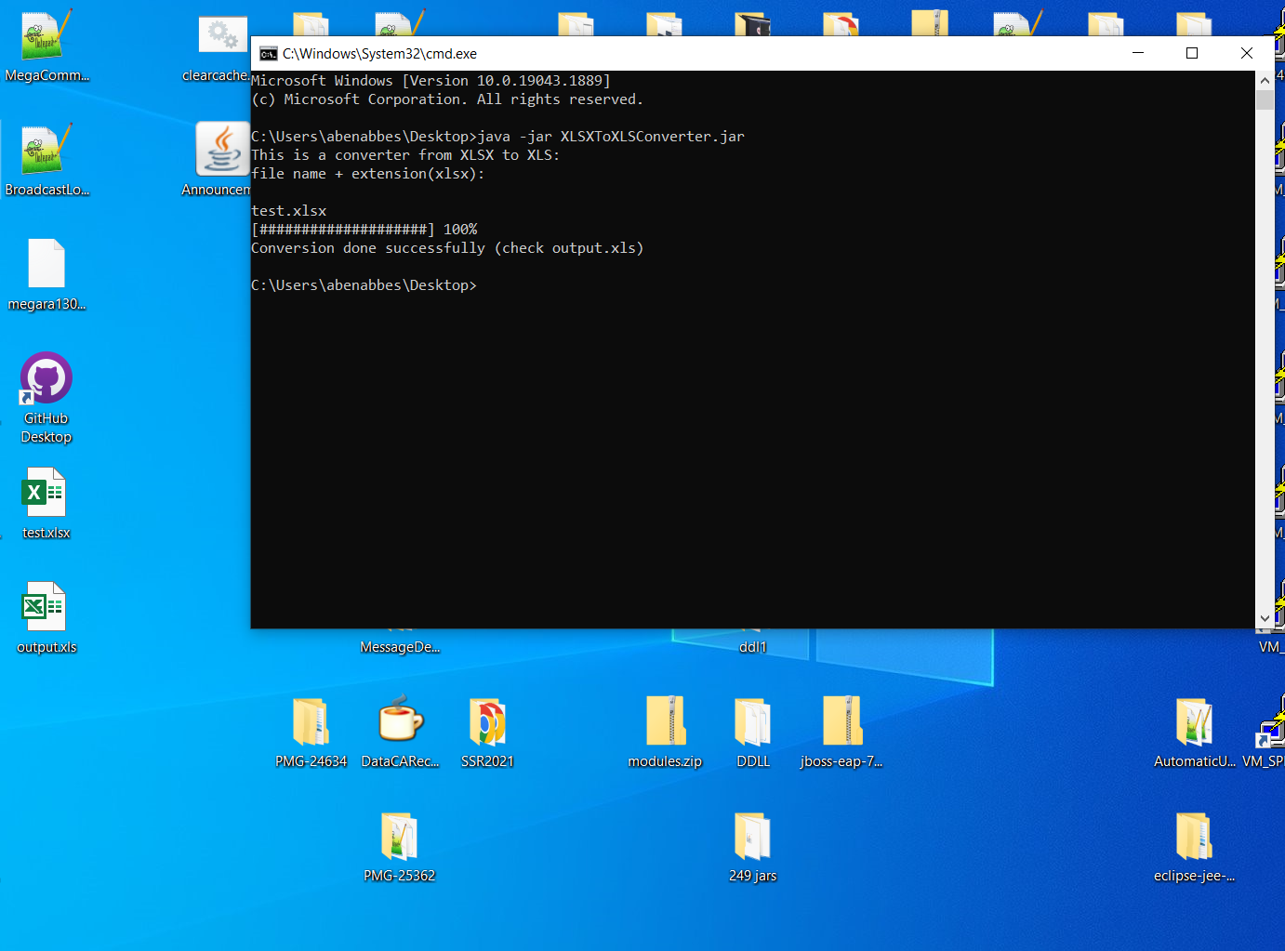Open the jboss-eap-7 zip archive

[x=841, y=720]
